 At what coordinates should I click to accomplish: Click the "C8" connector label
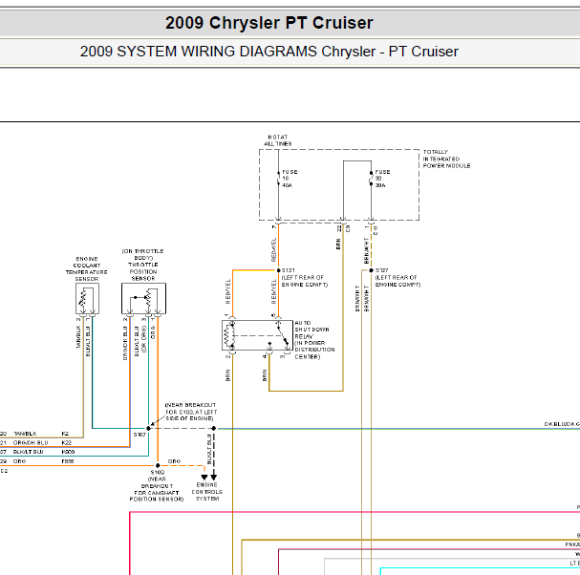(348, 229)
